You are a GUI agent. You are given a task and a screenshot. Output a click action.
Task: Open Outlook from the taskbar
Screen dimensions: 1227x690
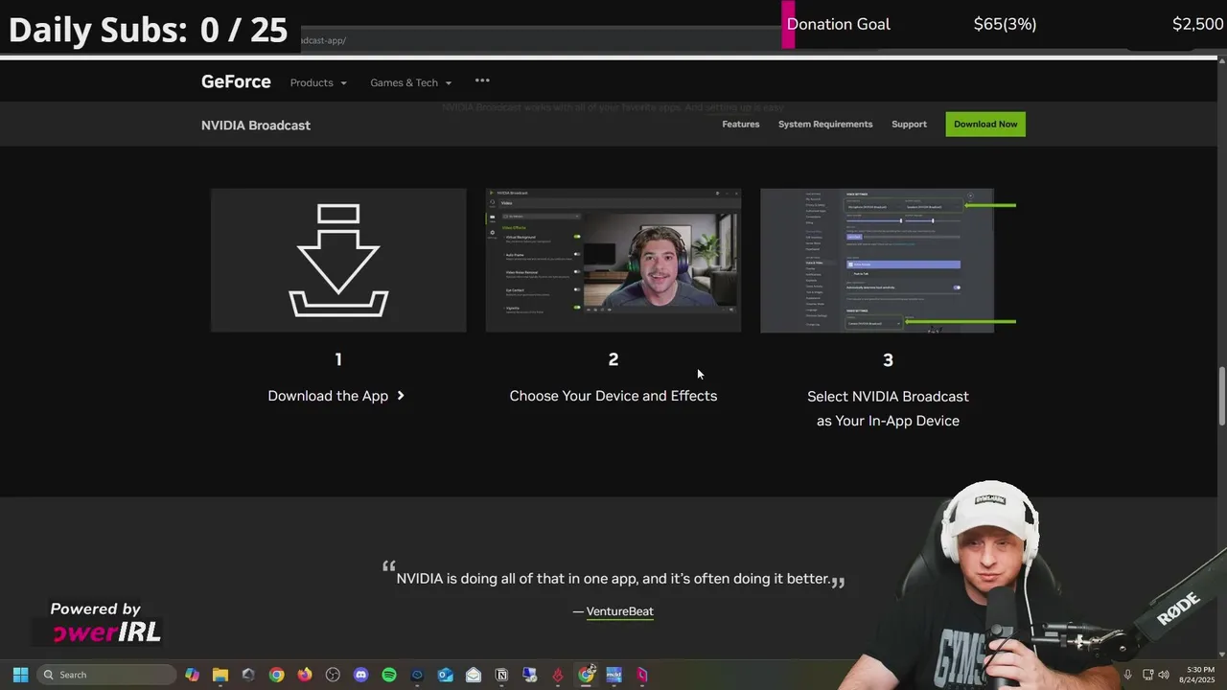tap(445, 675)
